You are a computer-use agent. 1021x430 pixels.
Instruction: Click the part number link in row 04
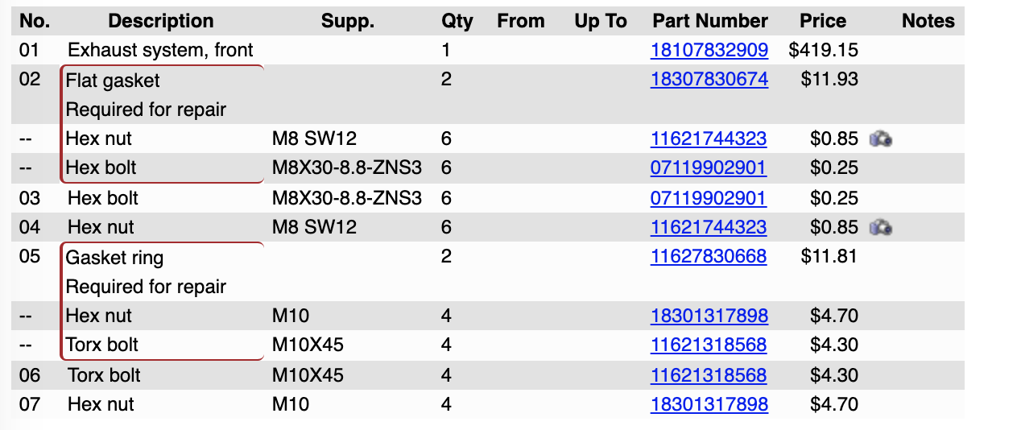pyautogui.click(x=708, y=228)
